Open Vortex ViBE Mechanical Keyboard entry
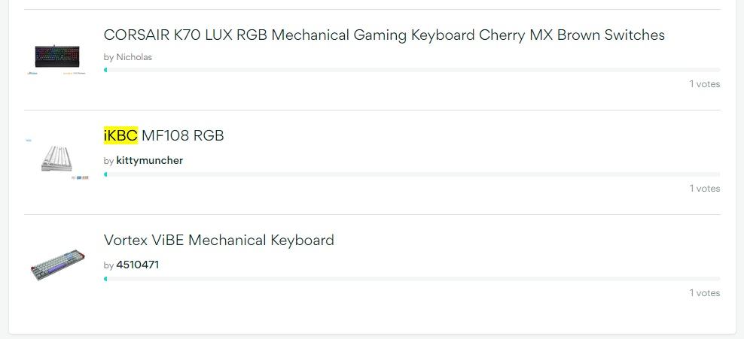Screen dimensions: 744x339 coord(218,240)
